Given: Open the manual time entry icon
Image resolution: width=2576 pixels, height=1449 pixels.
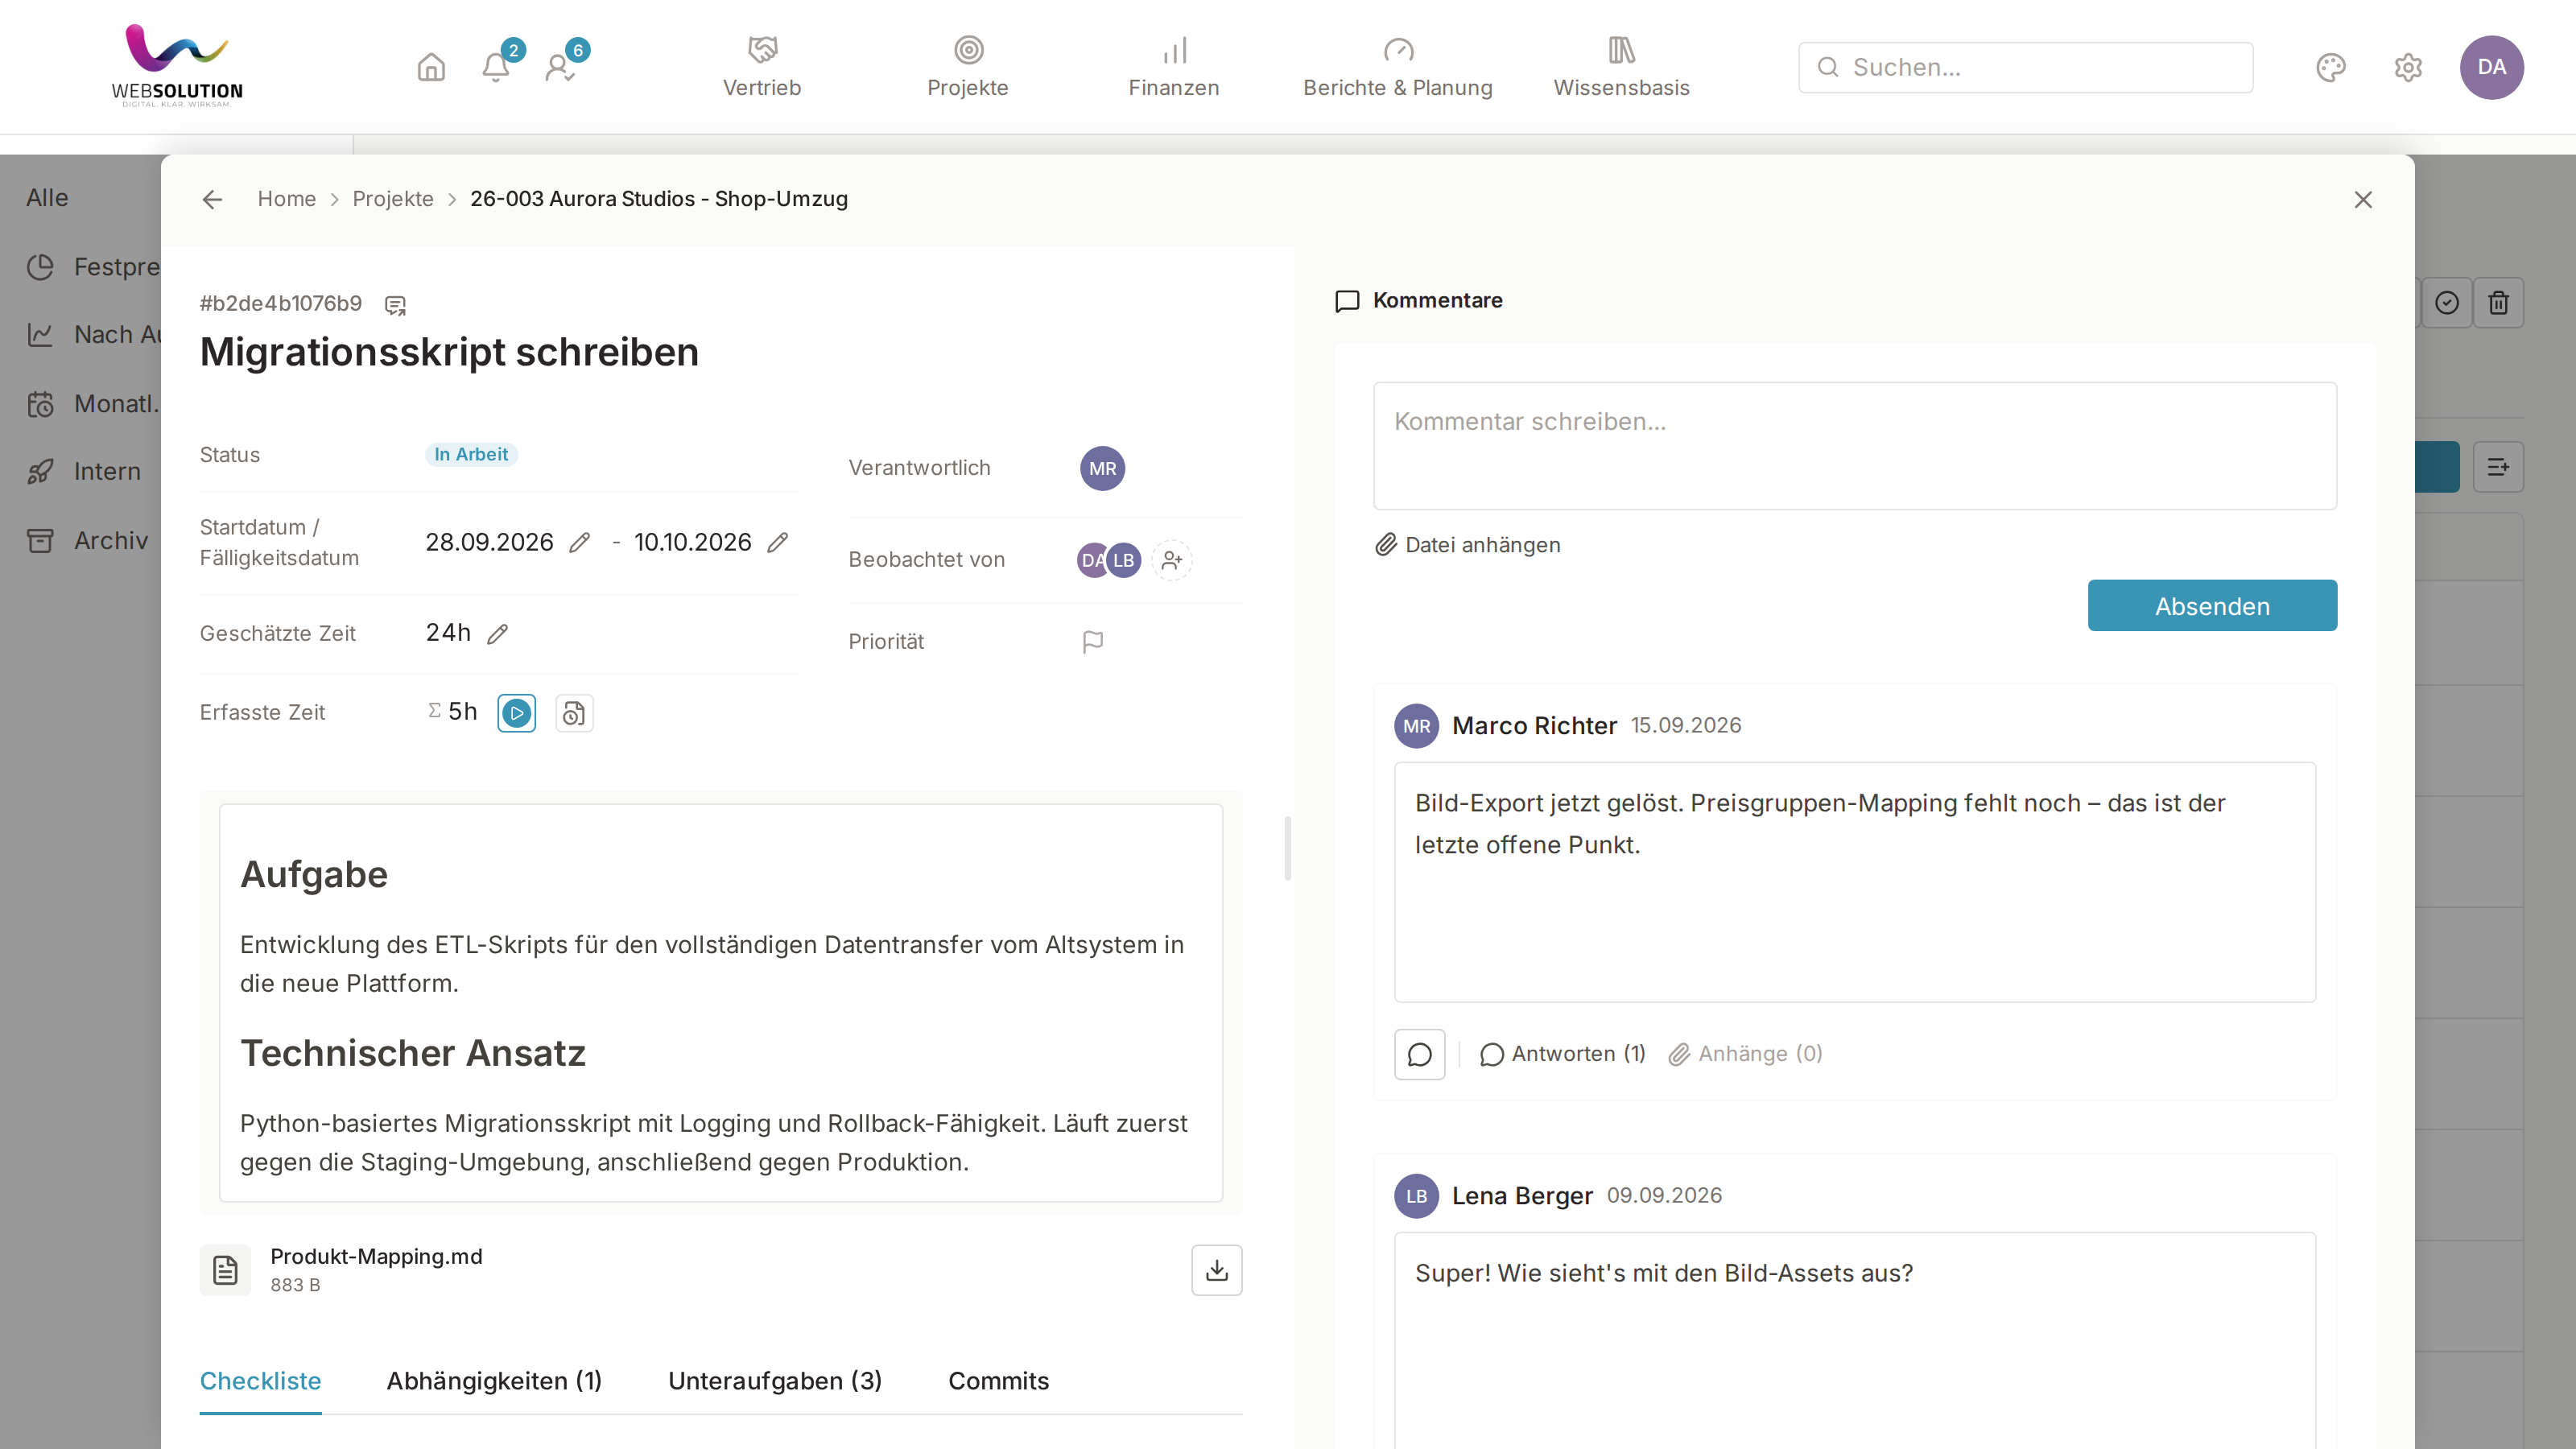Looking at the screenshot, I should (574, 713).
